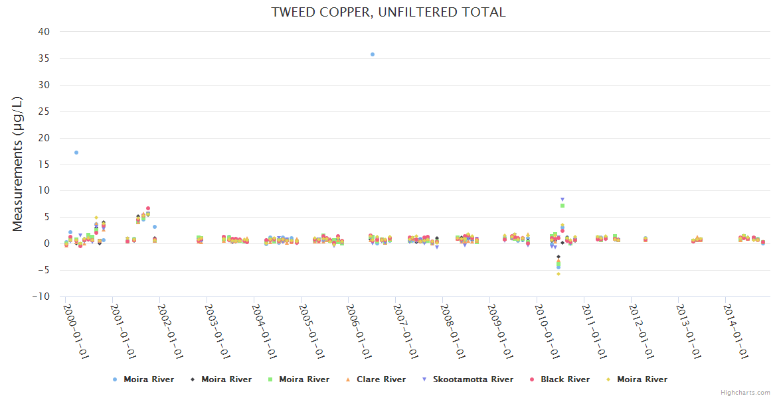Click the green square Moira River legend marker

(270, 379)
